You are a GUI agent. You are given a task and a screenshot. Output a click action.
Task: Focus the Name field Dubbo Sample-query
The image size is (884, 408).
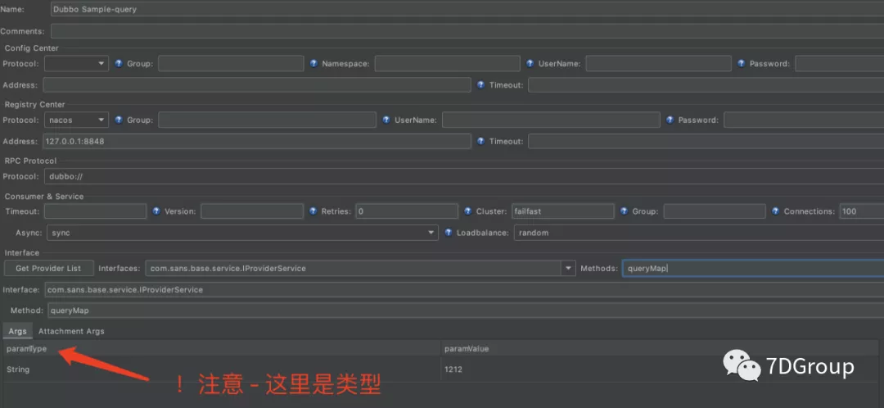click(467, 9)
